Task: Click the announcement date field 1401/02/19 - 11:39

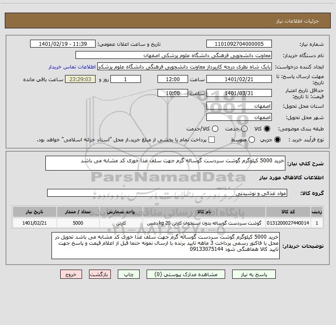Action: (x=63, y=44)
